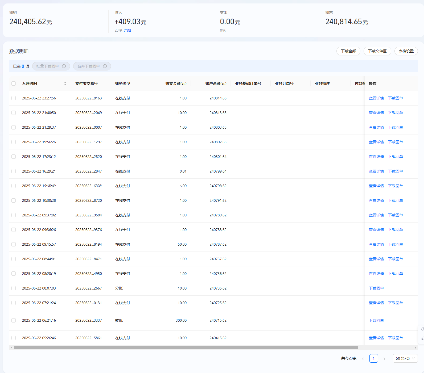This screenshot has width=424, height=373.
Task: Click 转账 type cell
Action: click(119, 320)
